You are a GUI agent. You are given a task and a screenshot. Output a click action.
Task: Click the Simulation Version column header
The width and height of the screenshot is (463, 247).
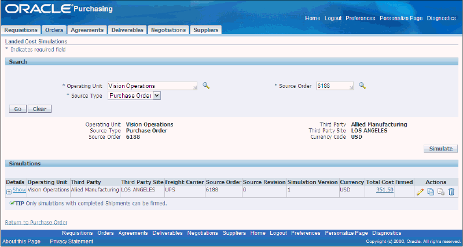point(313,182)
